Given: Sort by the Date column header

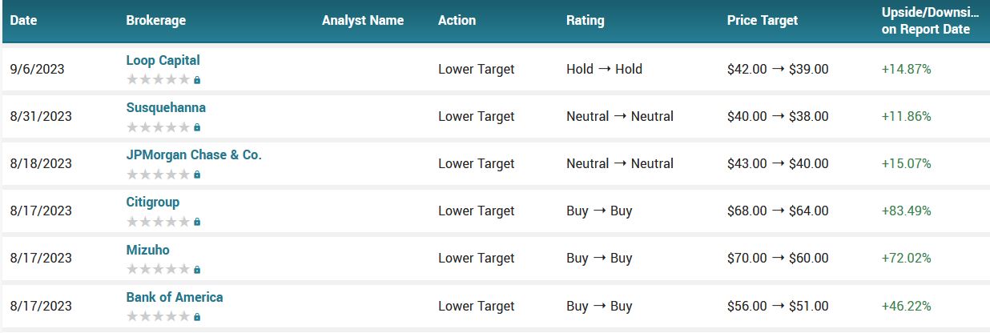Looking at the screenshot, I should tap(23, 21).
